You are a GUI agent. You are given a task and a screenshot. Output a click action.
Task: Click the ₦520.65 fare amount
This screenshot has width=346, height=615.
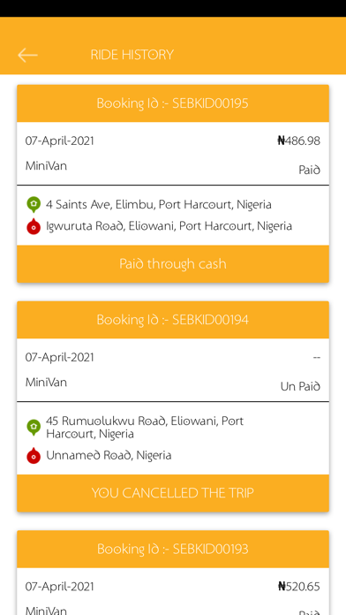coord(298,587)
